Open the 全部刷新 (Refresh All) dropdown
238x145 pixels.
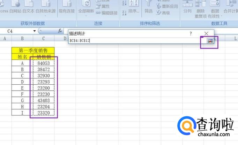86,15
